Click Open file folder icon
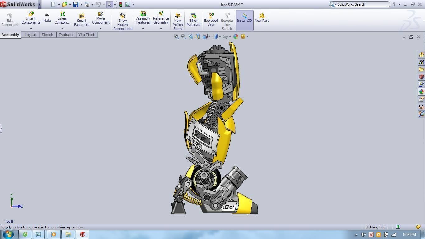Screen dimensions: 425x239 [x=64, y=4]
